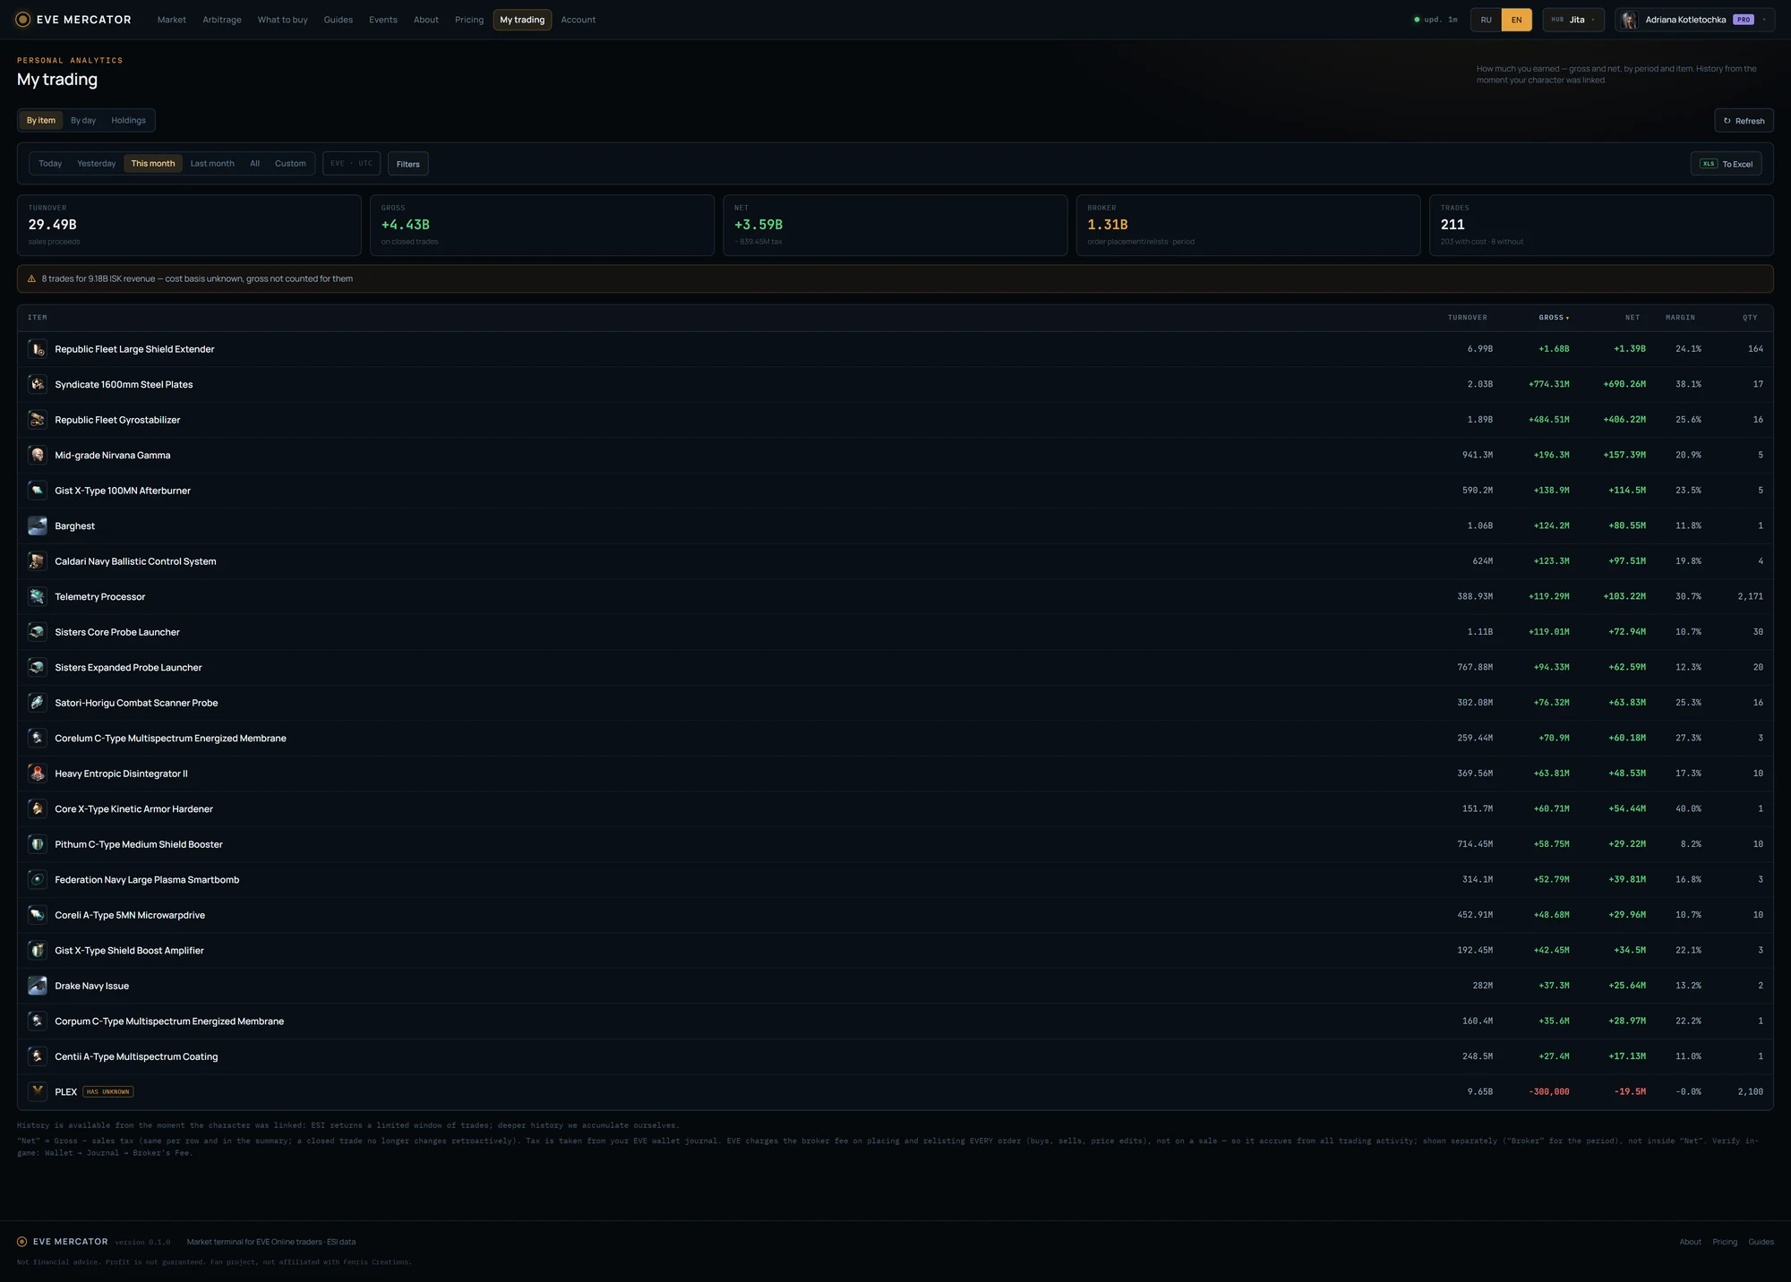Click the Heavy Entropic Disintegrator II icon

pyautogui.click(x=38, y=773)
